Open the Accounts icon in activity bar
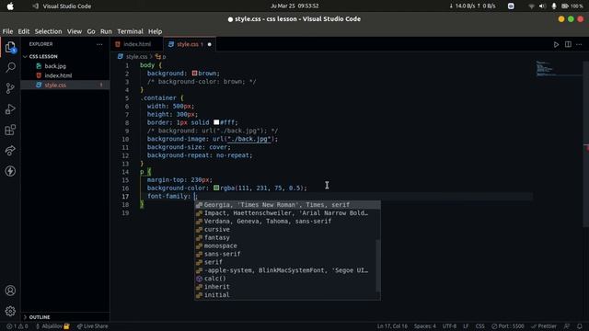589x331 pixels. pyautogui.click(x=10, y=291)
